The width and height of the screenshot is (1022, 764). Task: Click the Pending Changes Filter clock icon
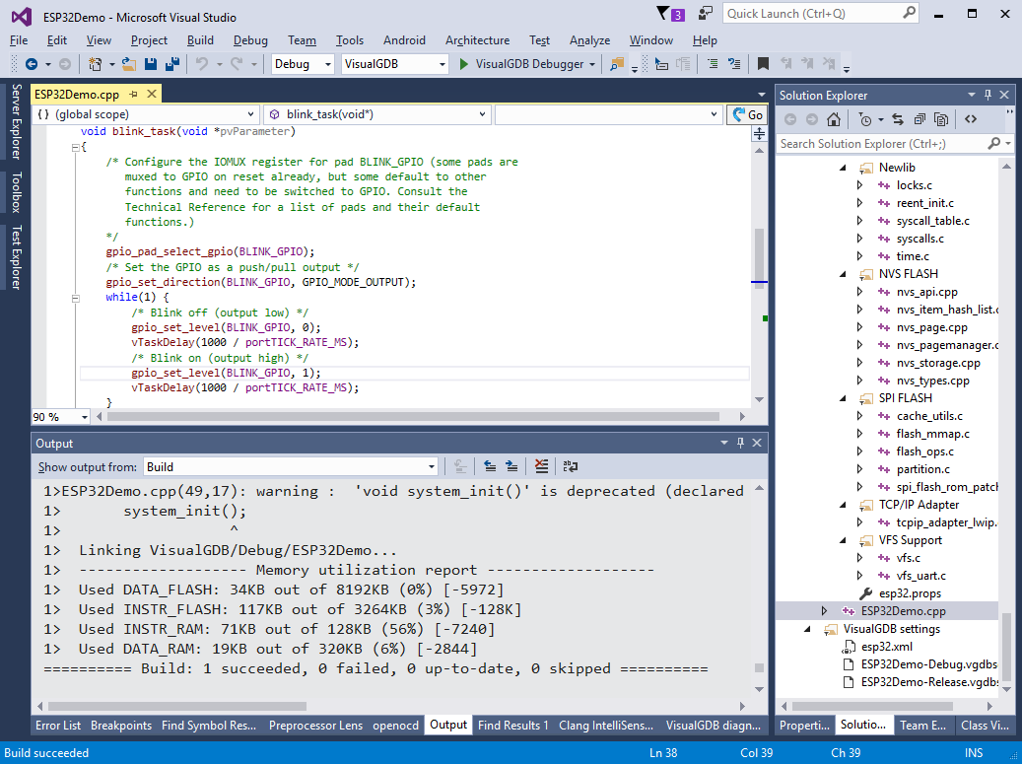[x=865, y=119]
